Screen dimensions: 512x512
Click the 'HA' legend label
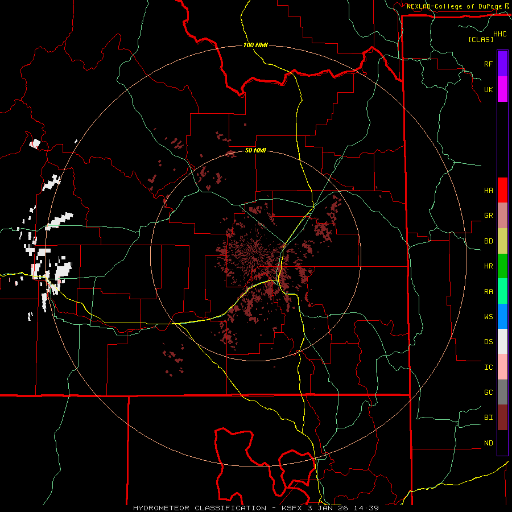pyautogui.click(x=488, y=191)
